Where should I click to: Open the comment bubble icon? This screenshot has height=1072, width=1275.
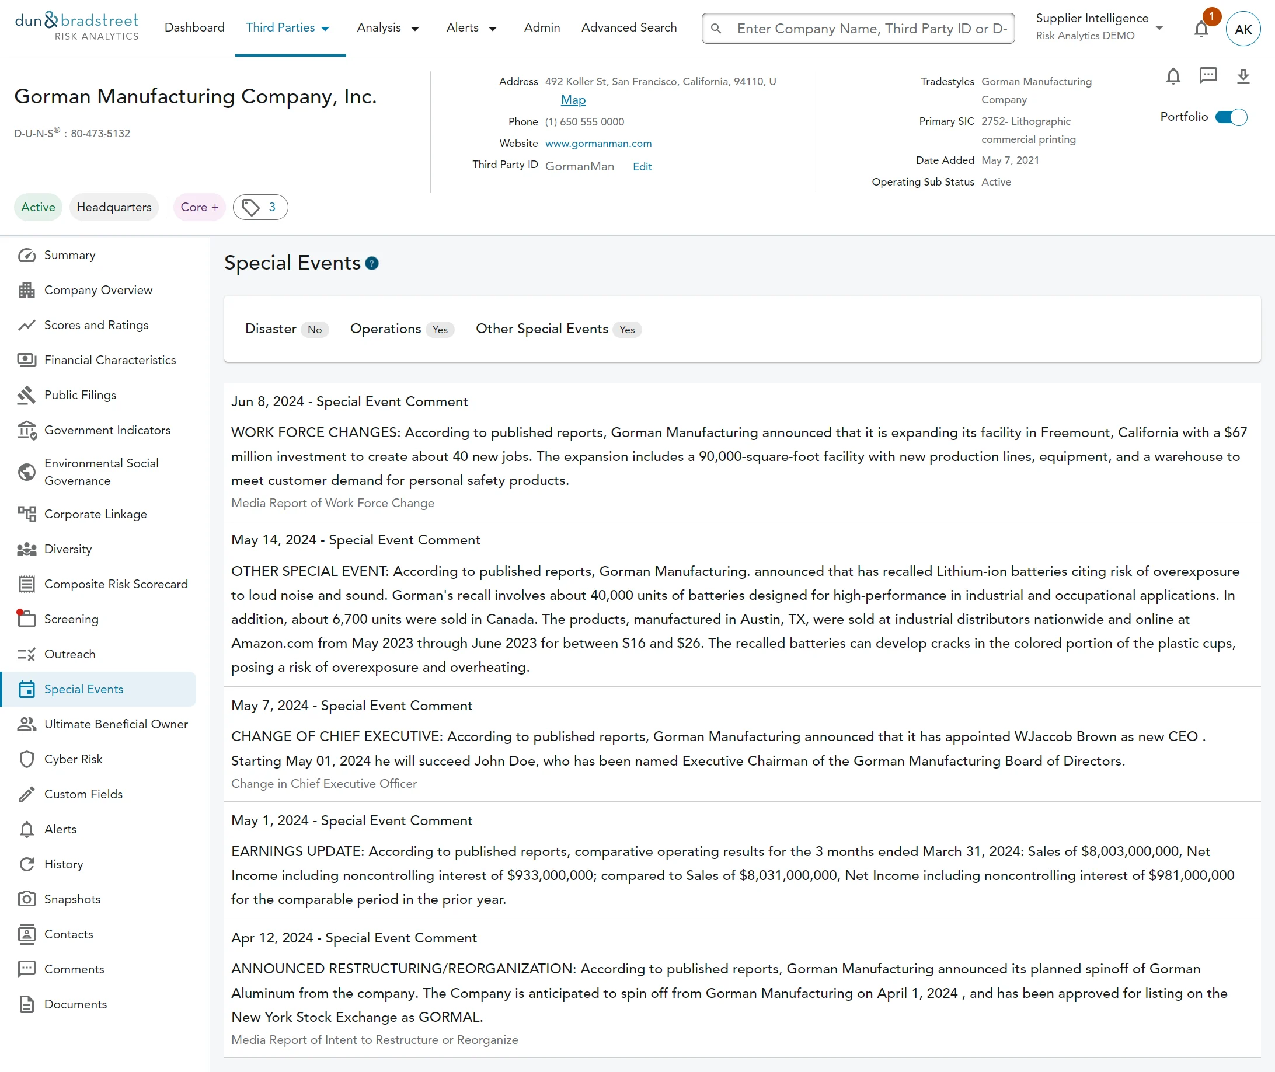point(1207,75)
